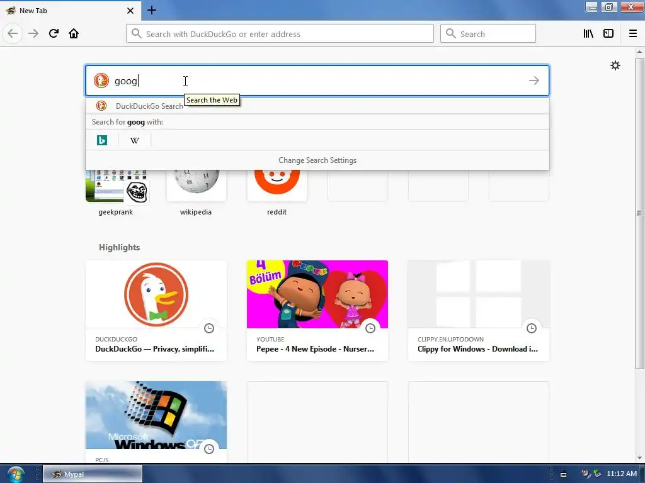The image size is (645, 483).
Task: Search goog with Wikipedia icon
Action: (135, 140)
